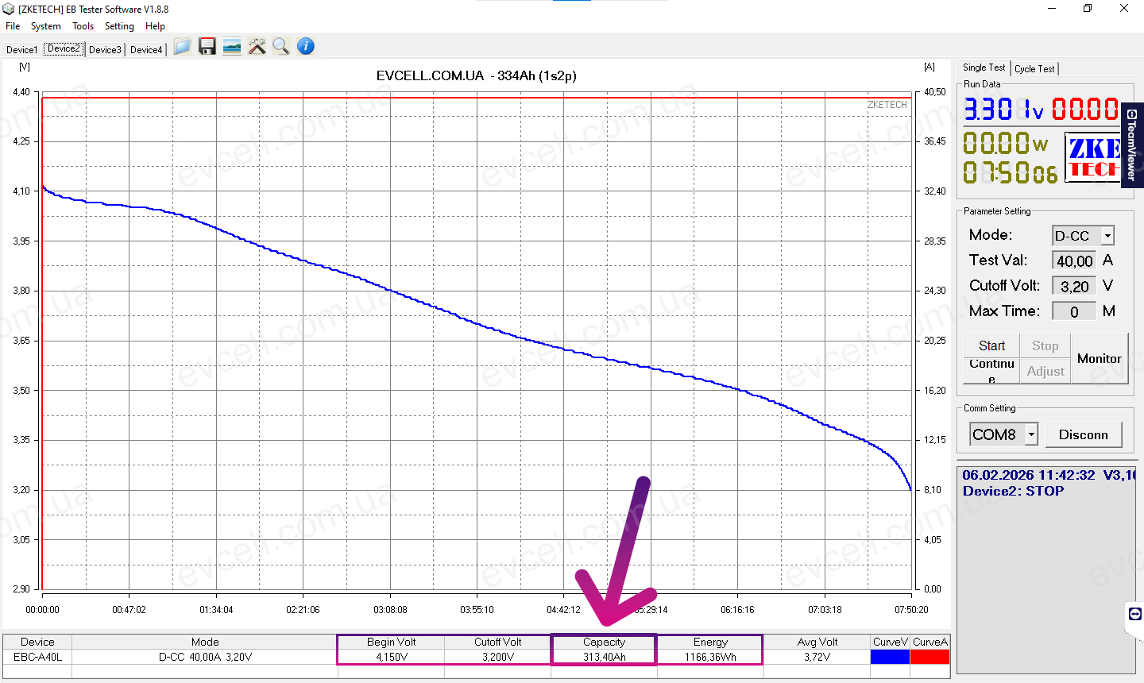Click the magnifying glass icon
Screen dimensions: 1144x683
click(280, 47)
